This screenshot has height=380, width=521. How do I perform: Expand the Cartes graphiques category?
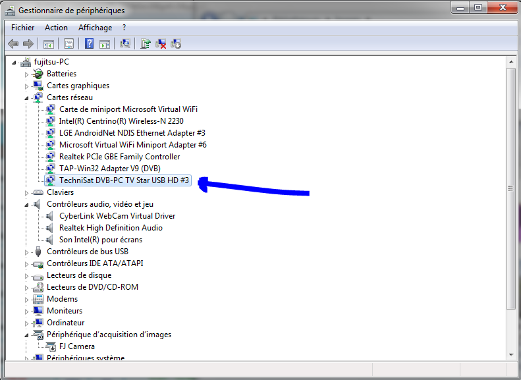27,86
